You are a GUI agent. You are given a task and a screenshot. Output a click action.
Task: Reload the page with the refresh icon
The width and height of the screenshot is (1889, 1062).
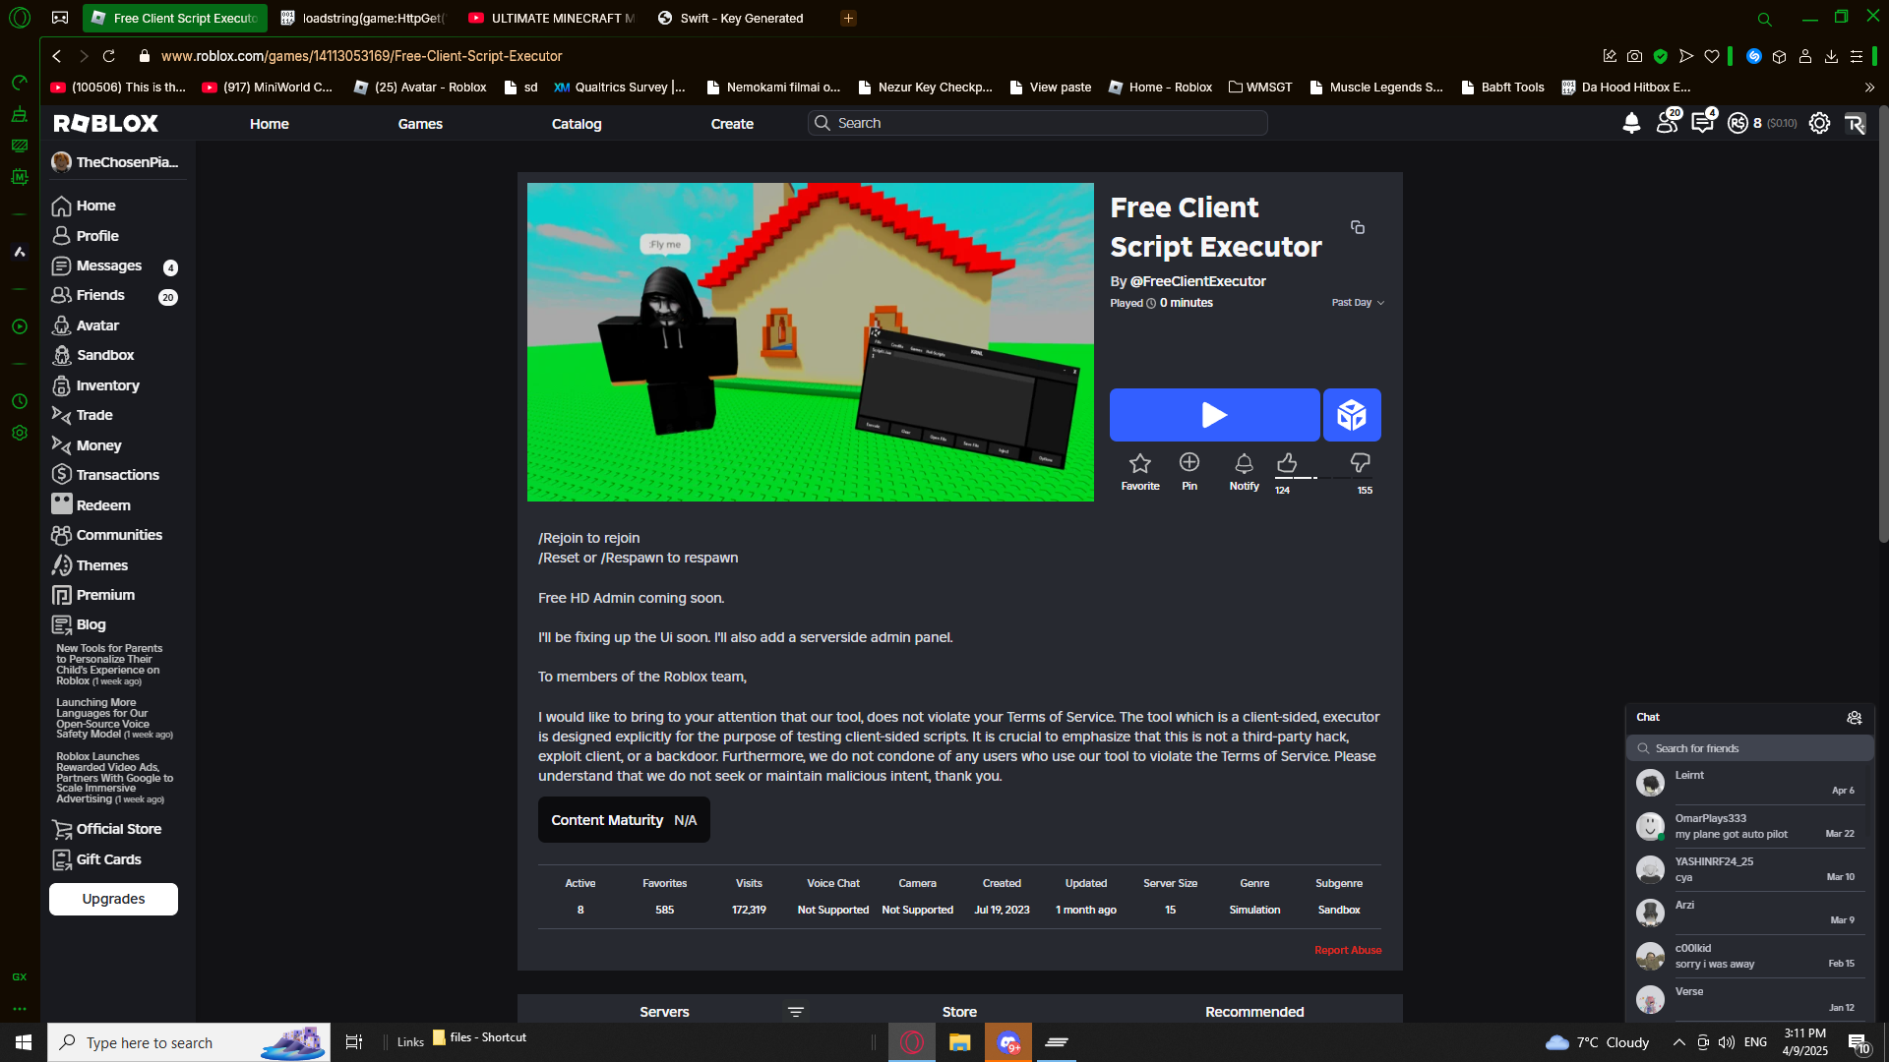point(109,56)
